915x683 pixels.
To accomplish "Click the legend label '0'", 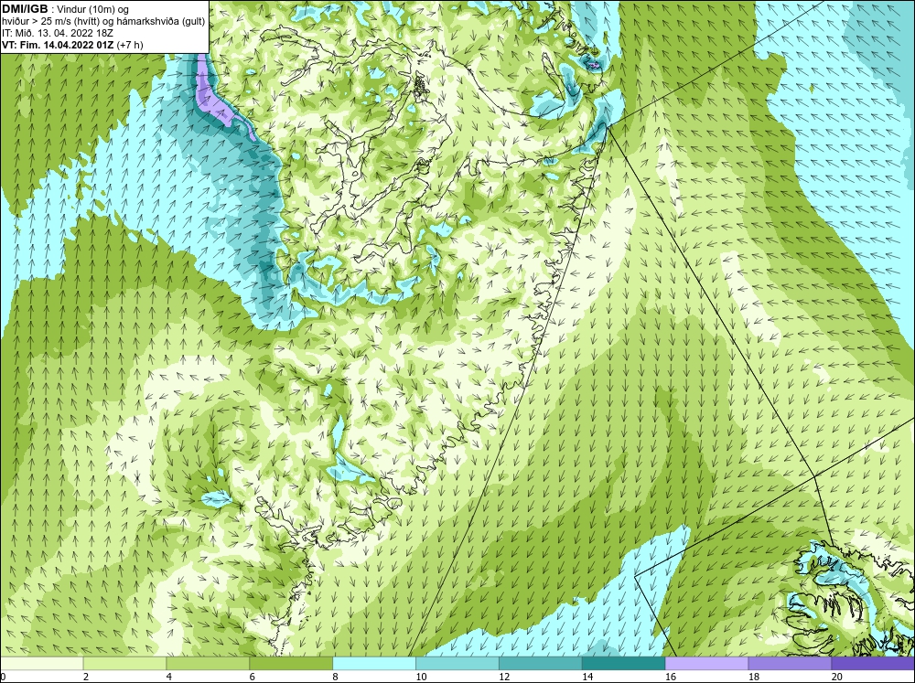I will 4,677.
